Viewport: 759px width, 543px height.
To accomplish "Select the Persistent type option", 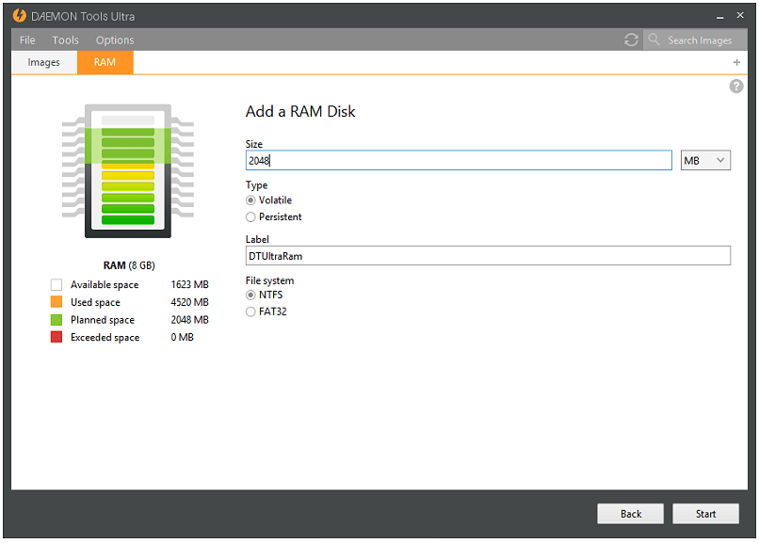I will coord(273,217).
